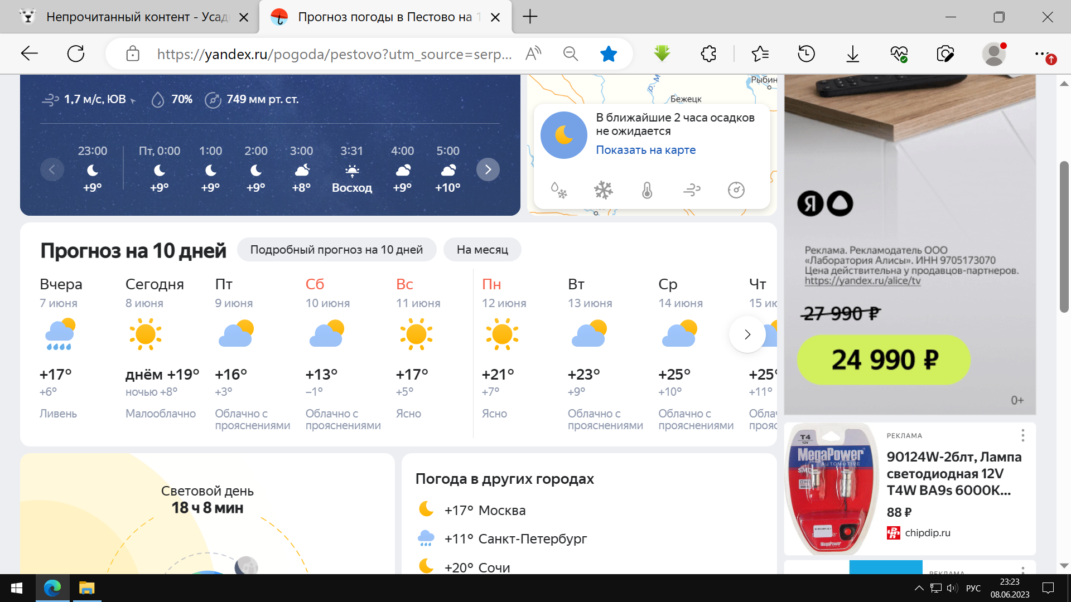Click Microsoft Edge taskbar icon

tap(52, 588)
